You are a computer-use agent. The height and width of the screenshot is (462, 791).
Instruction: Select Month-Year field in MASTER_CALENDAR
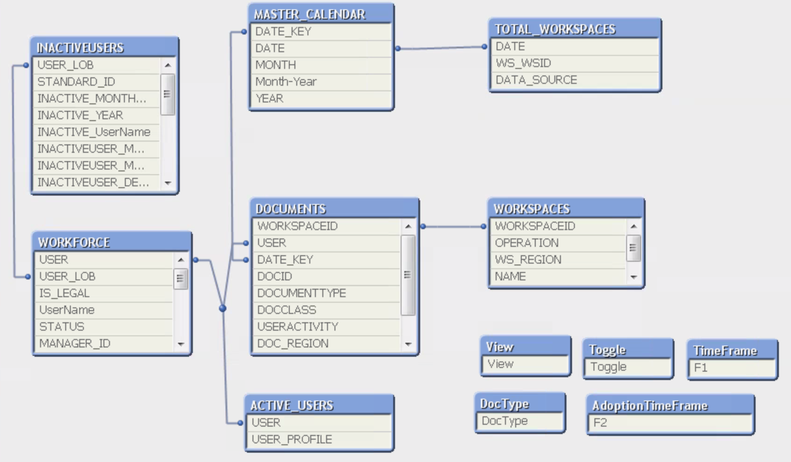click(x=321, y=82)
